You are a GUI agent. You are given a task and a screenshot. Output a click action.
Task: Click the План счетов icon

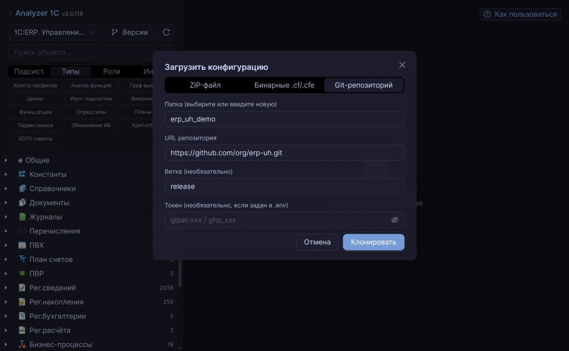point(22,260)
